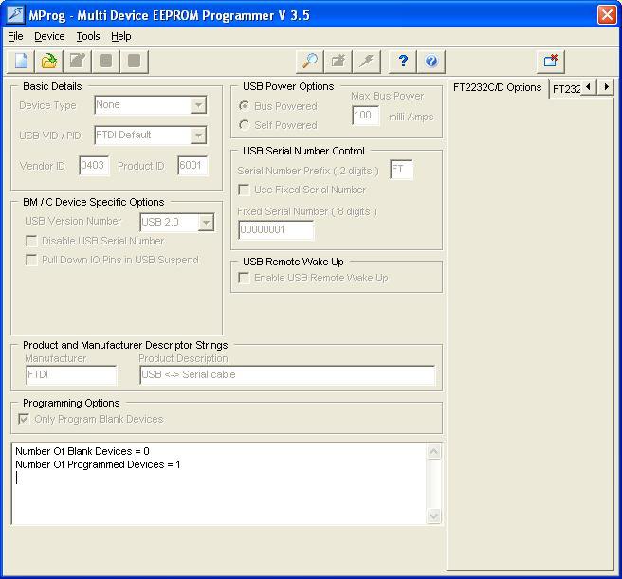
Task: Click the round blue About icon
Action: tap(431, 62)
